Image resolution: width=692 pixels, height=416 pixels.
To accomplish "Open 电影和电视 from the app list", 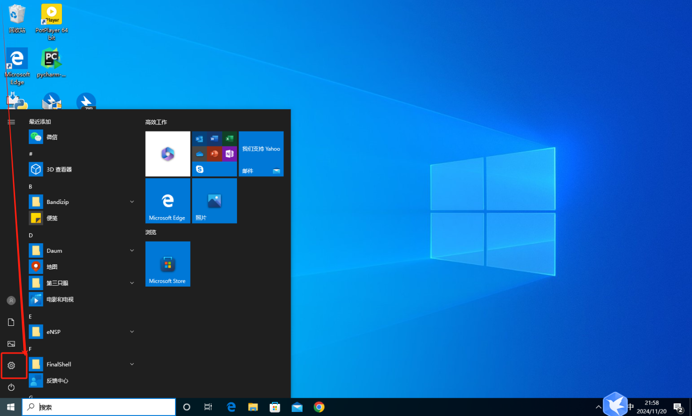I will click(x=82, y=299).
